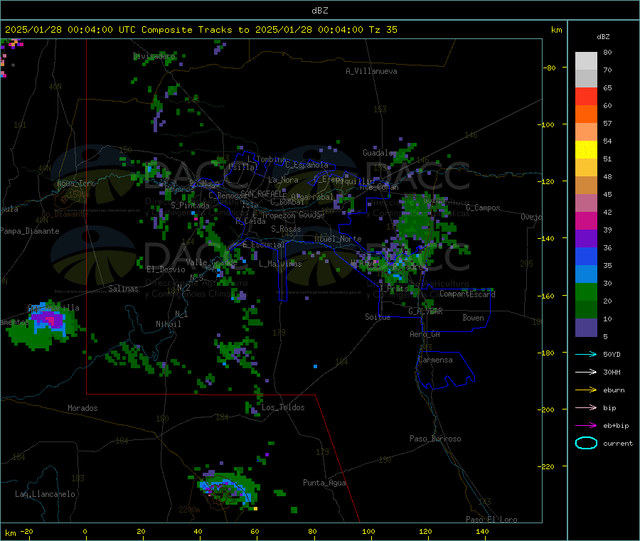Click the 30HM white arrow legend icon
Image resolution: width=640 pixels, height=541 pixels.
coord(586,372)
